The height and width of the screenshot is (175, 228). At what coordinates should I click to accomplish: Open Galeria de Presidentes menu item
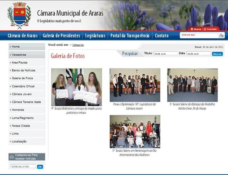point(61,36)
